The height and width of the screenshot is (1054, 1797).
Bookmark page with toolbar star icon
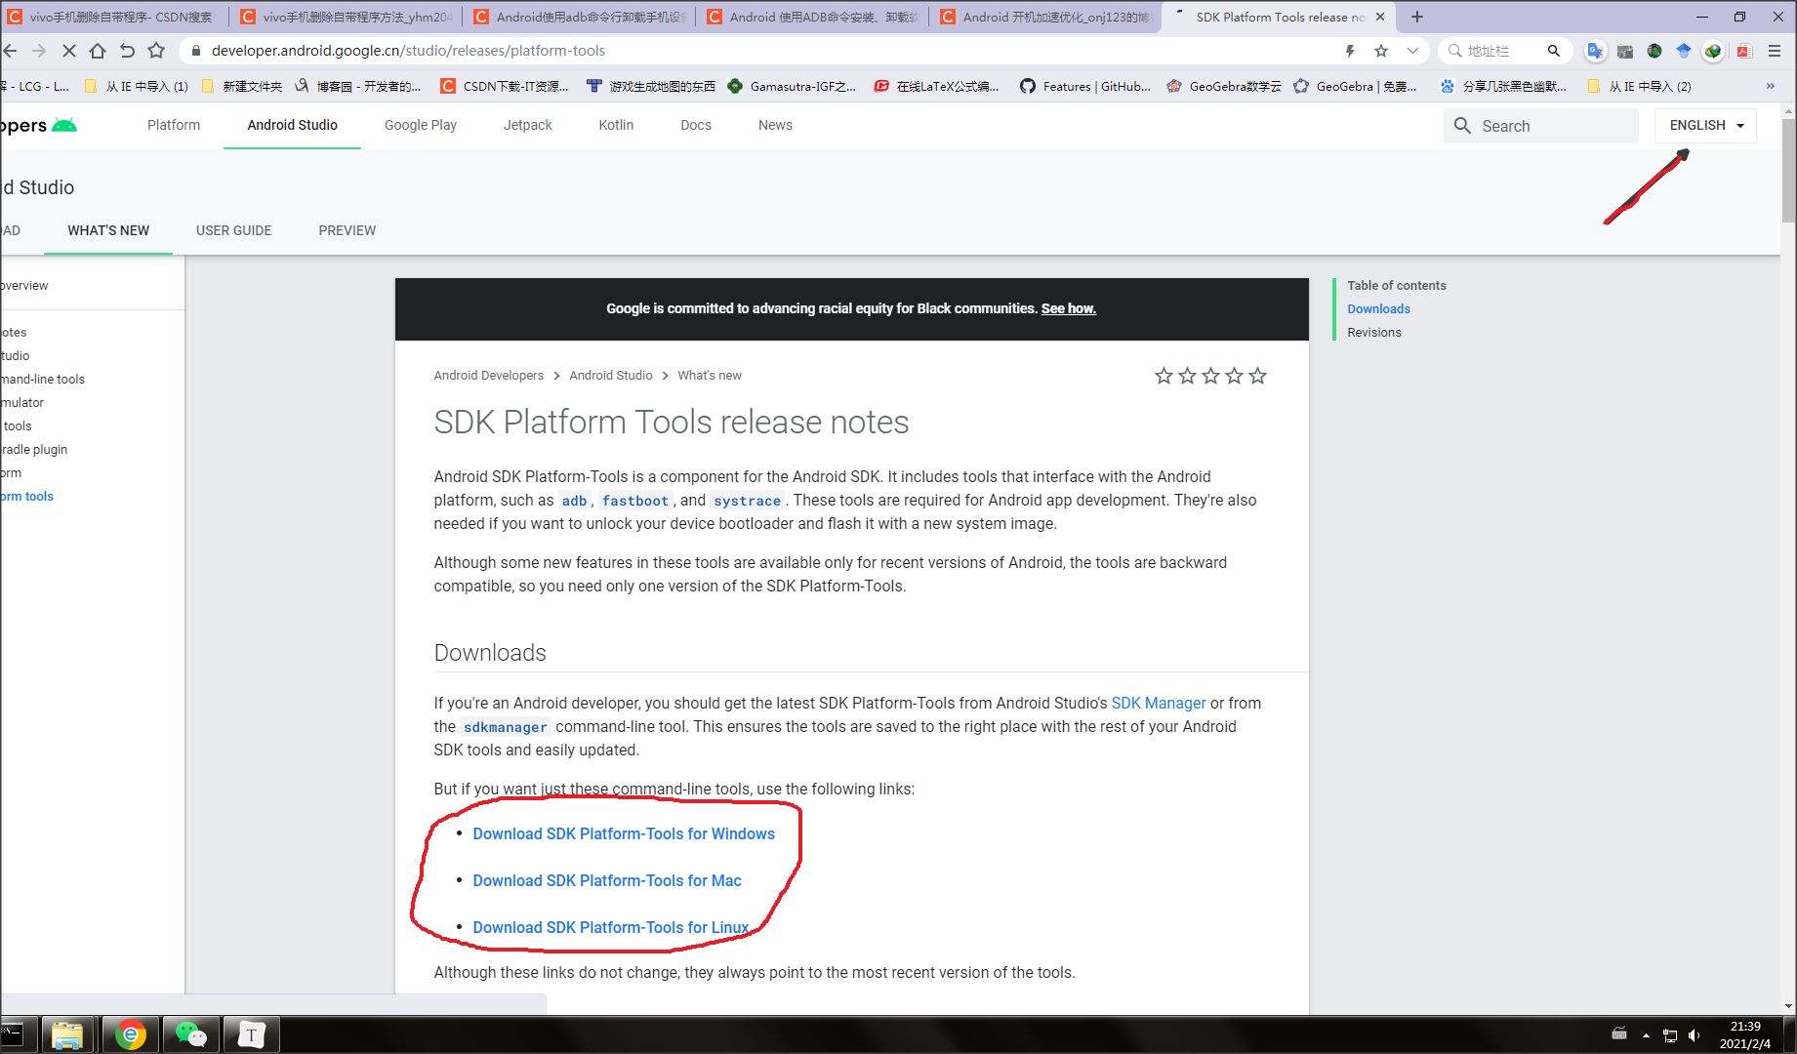point(156,51)
